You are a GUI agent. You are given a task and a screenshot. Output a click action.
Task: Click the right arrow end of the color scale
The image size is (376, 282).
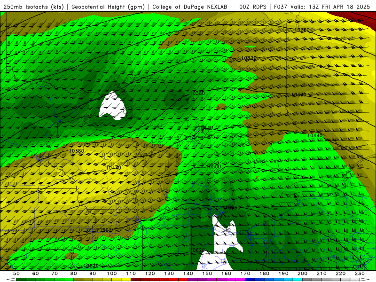click(x=365, y=280)
